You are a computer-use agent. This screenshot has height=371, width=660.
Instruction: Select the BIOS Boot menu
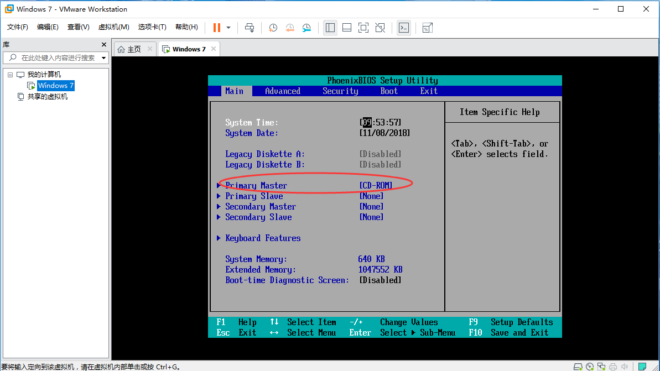[x=389, y=91]
